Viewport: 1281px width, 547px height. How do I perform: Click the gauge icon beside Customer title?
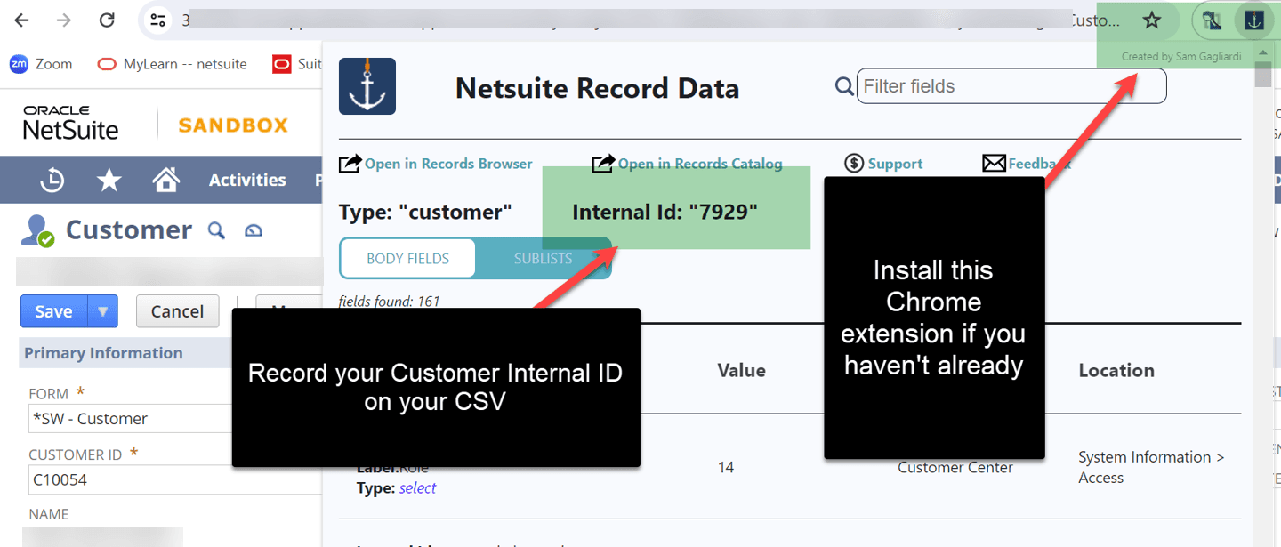pyautogui.click(x=254, y=231)
